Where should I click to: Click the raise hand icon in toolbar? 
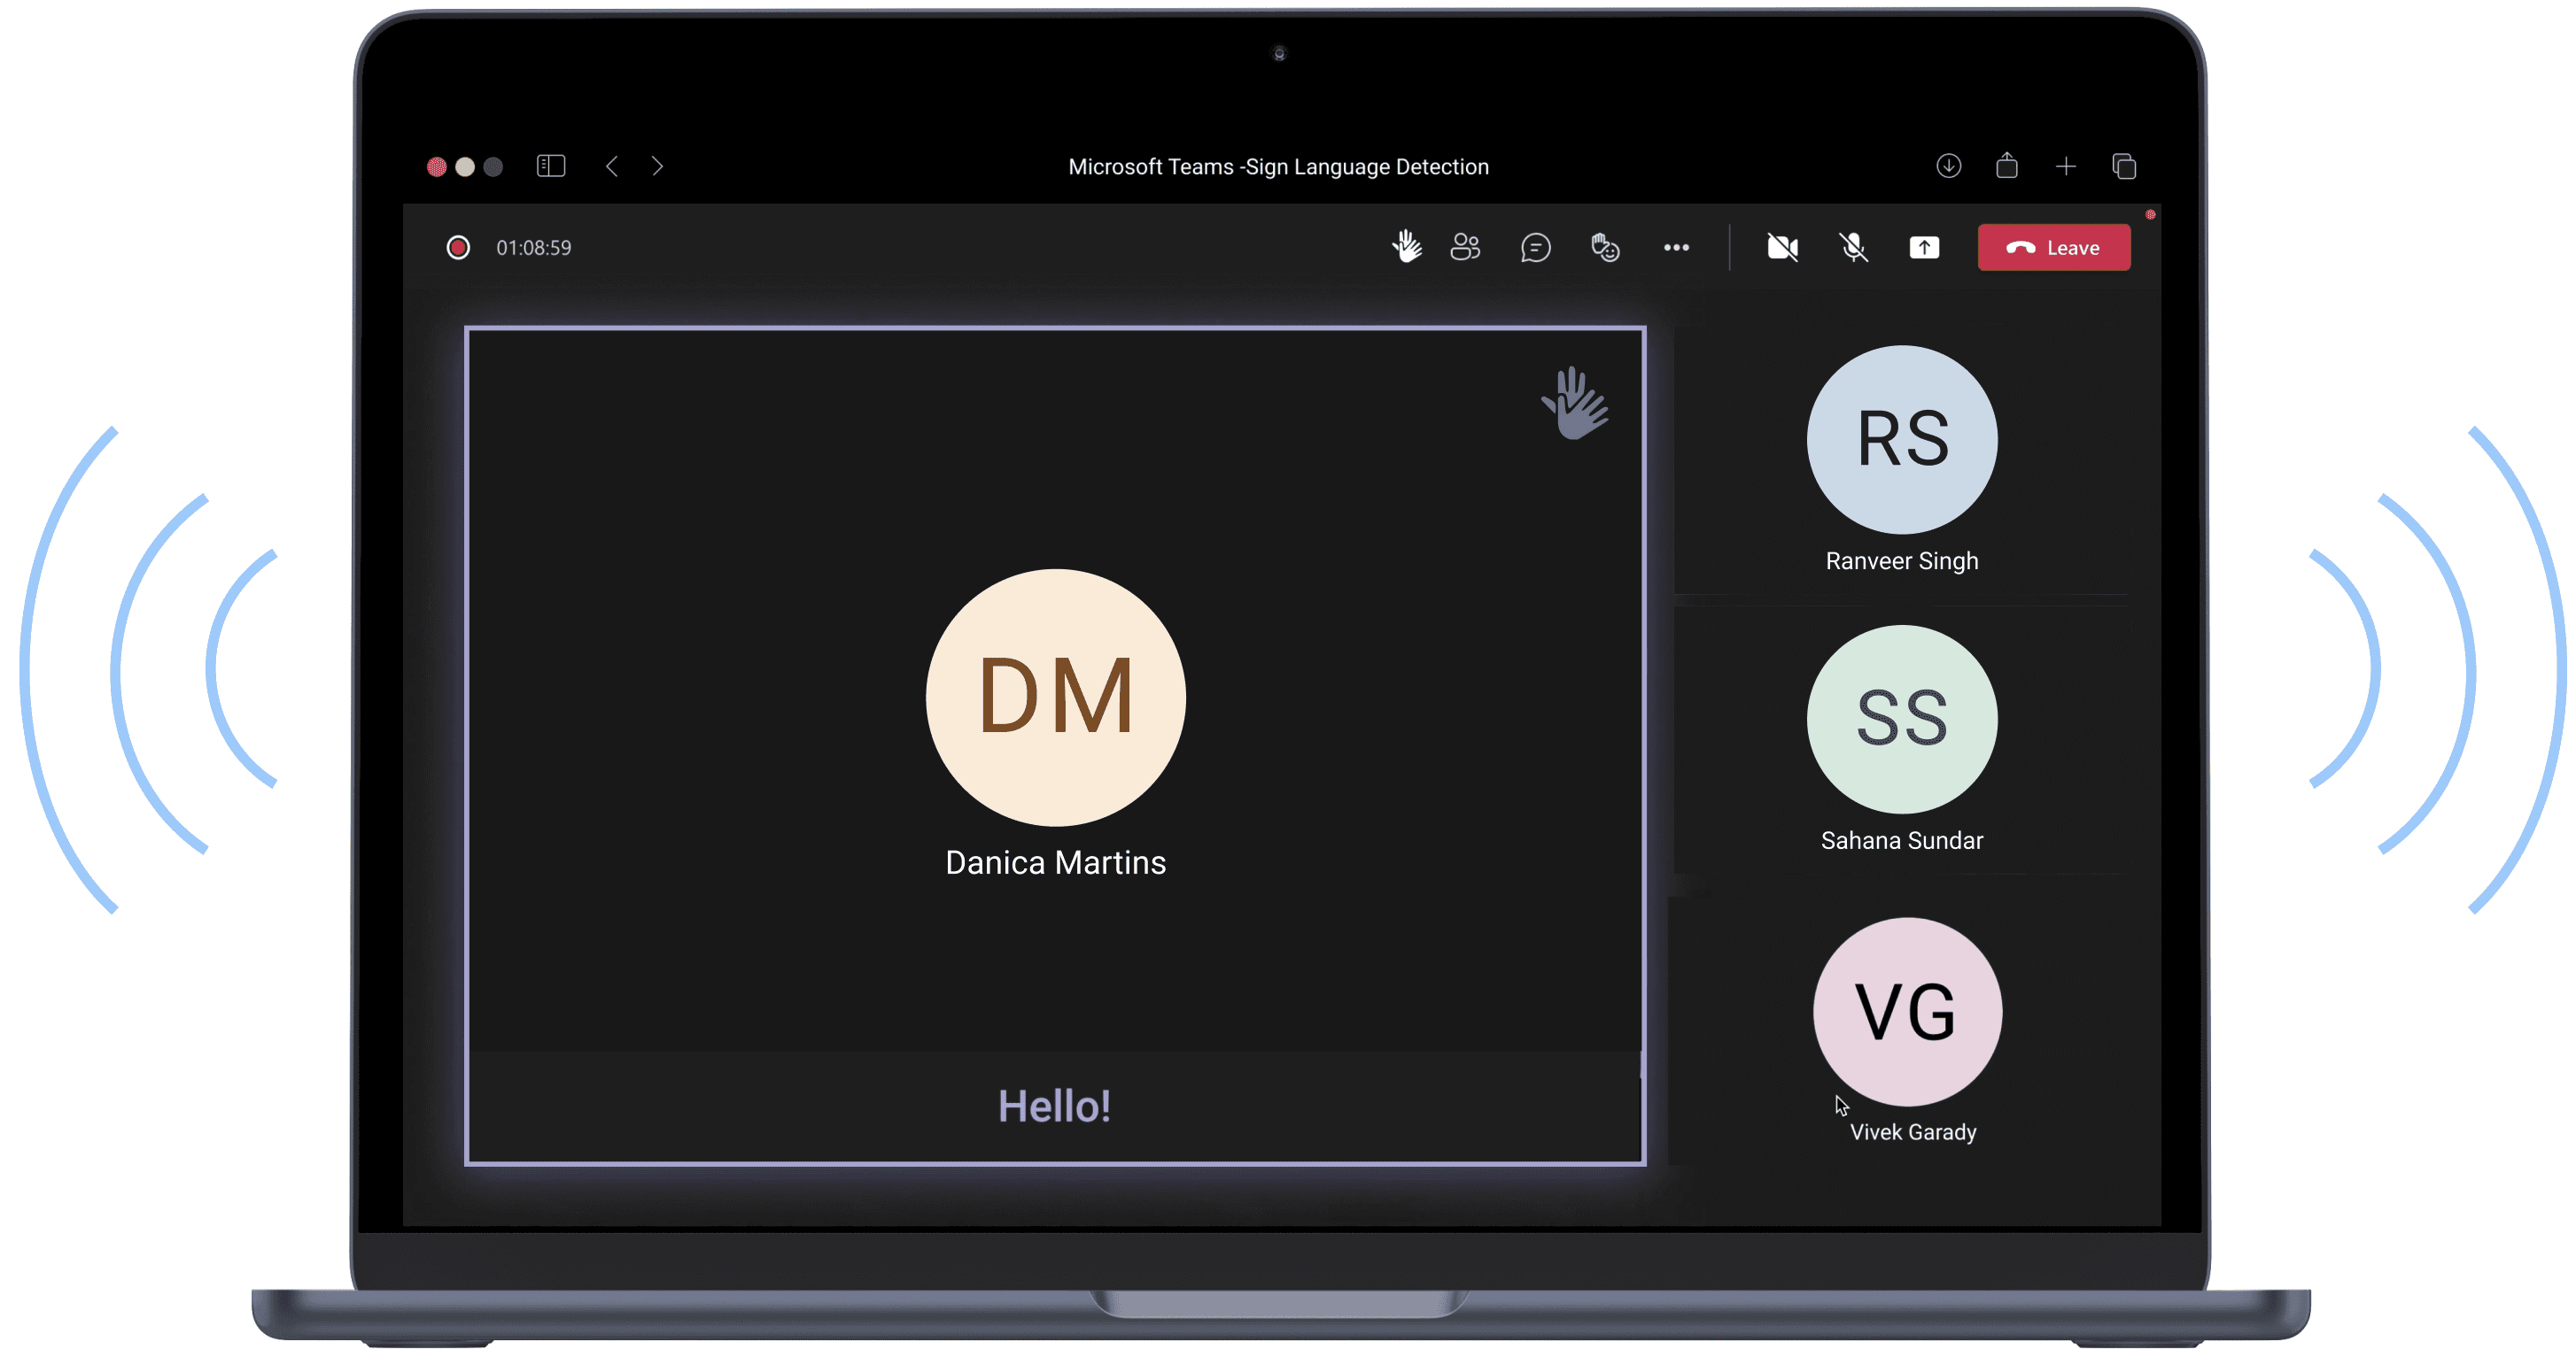pyautogui.click(x=1406, y=247)
